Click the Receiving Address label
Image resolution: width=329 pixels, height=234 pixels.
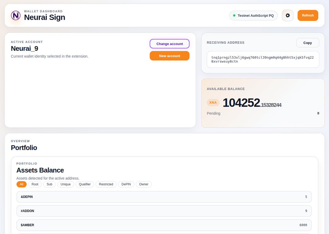[226, 43]
